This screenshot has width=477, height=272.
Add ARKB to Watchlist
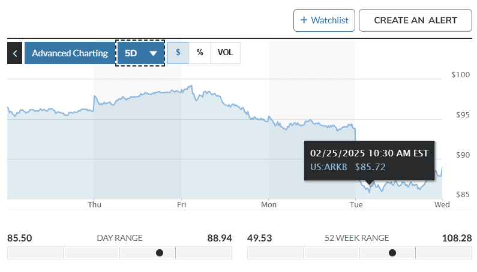(x=324, y=20)
